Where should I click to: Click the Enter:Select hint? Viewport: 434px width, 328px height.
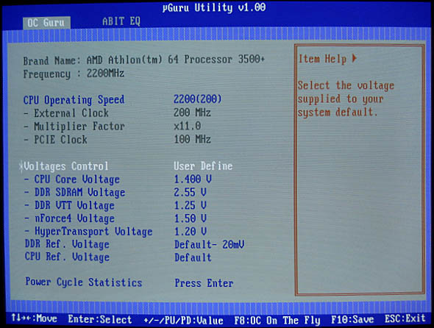100,319
